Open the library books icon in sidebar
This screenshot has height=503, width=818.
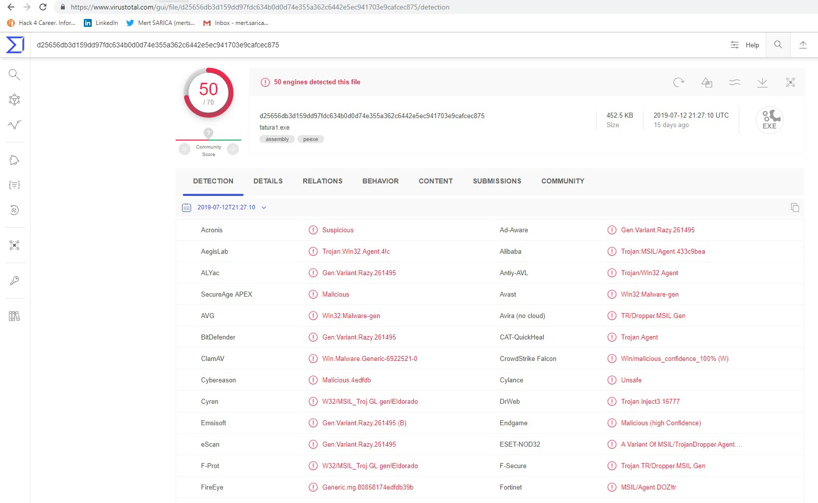[14, 316]
